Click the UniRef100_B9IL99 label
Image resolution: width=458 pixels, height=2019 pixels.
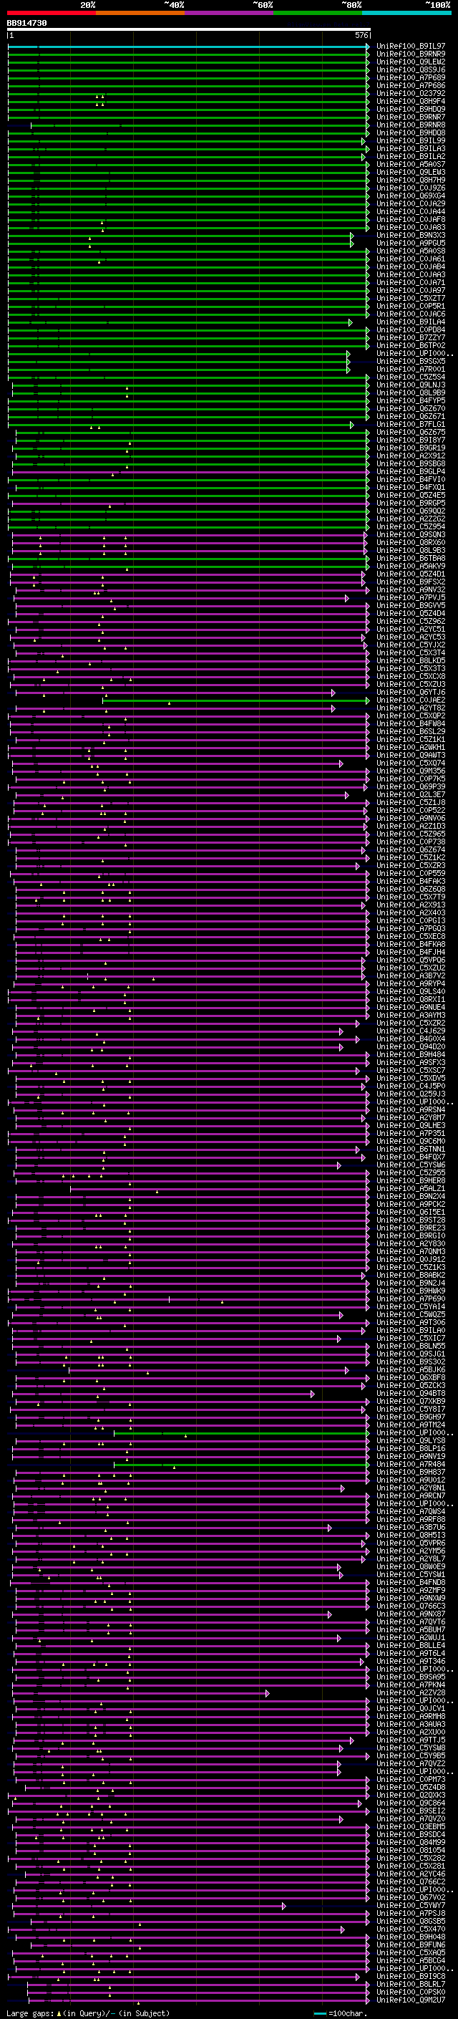(x=411, y=141)
